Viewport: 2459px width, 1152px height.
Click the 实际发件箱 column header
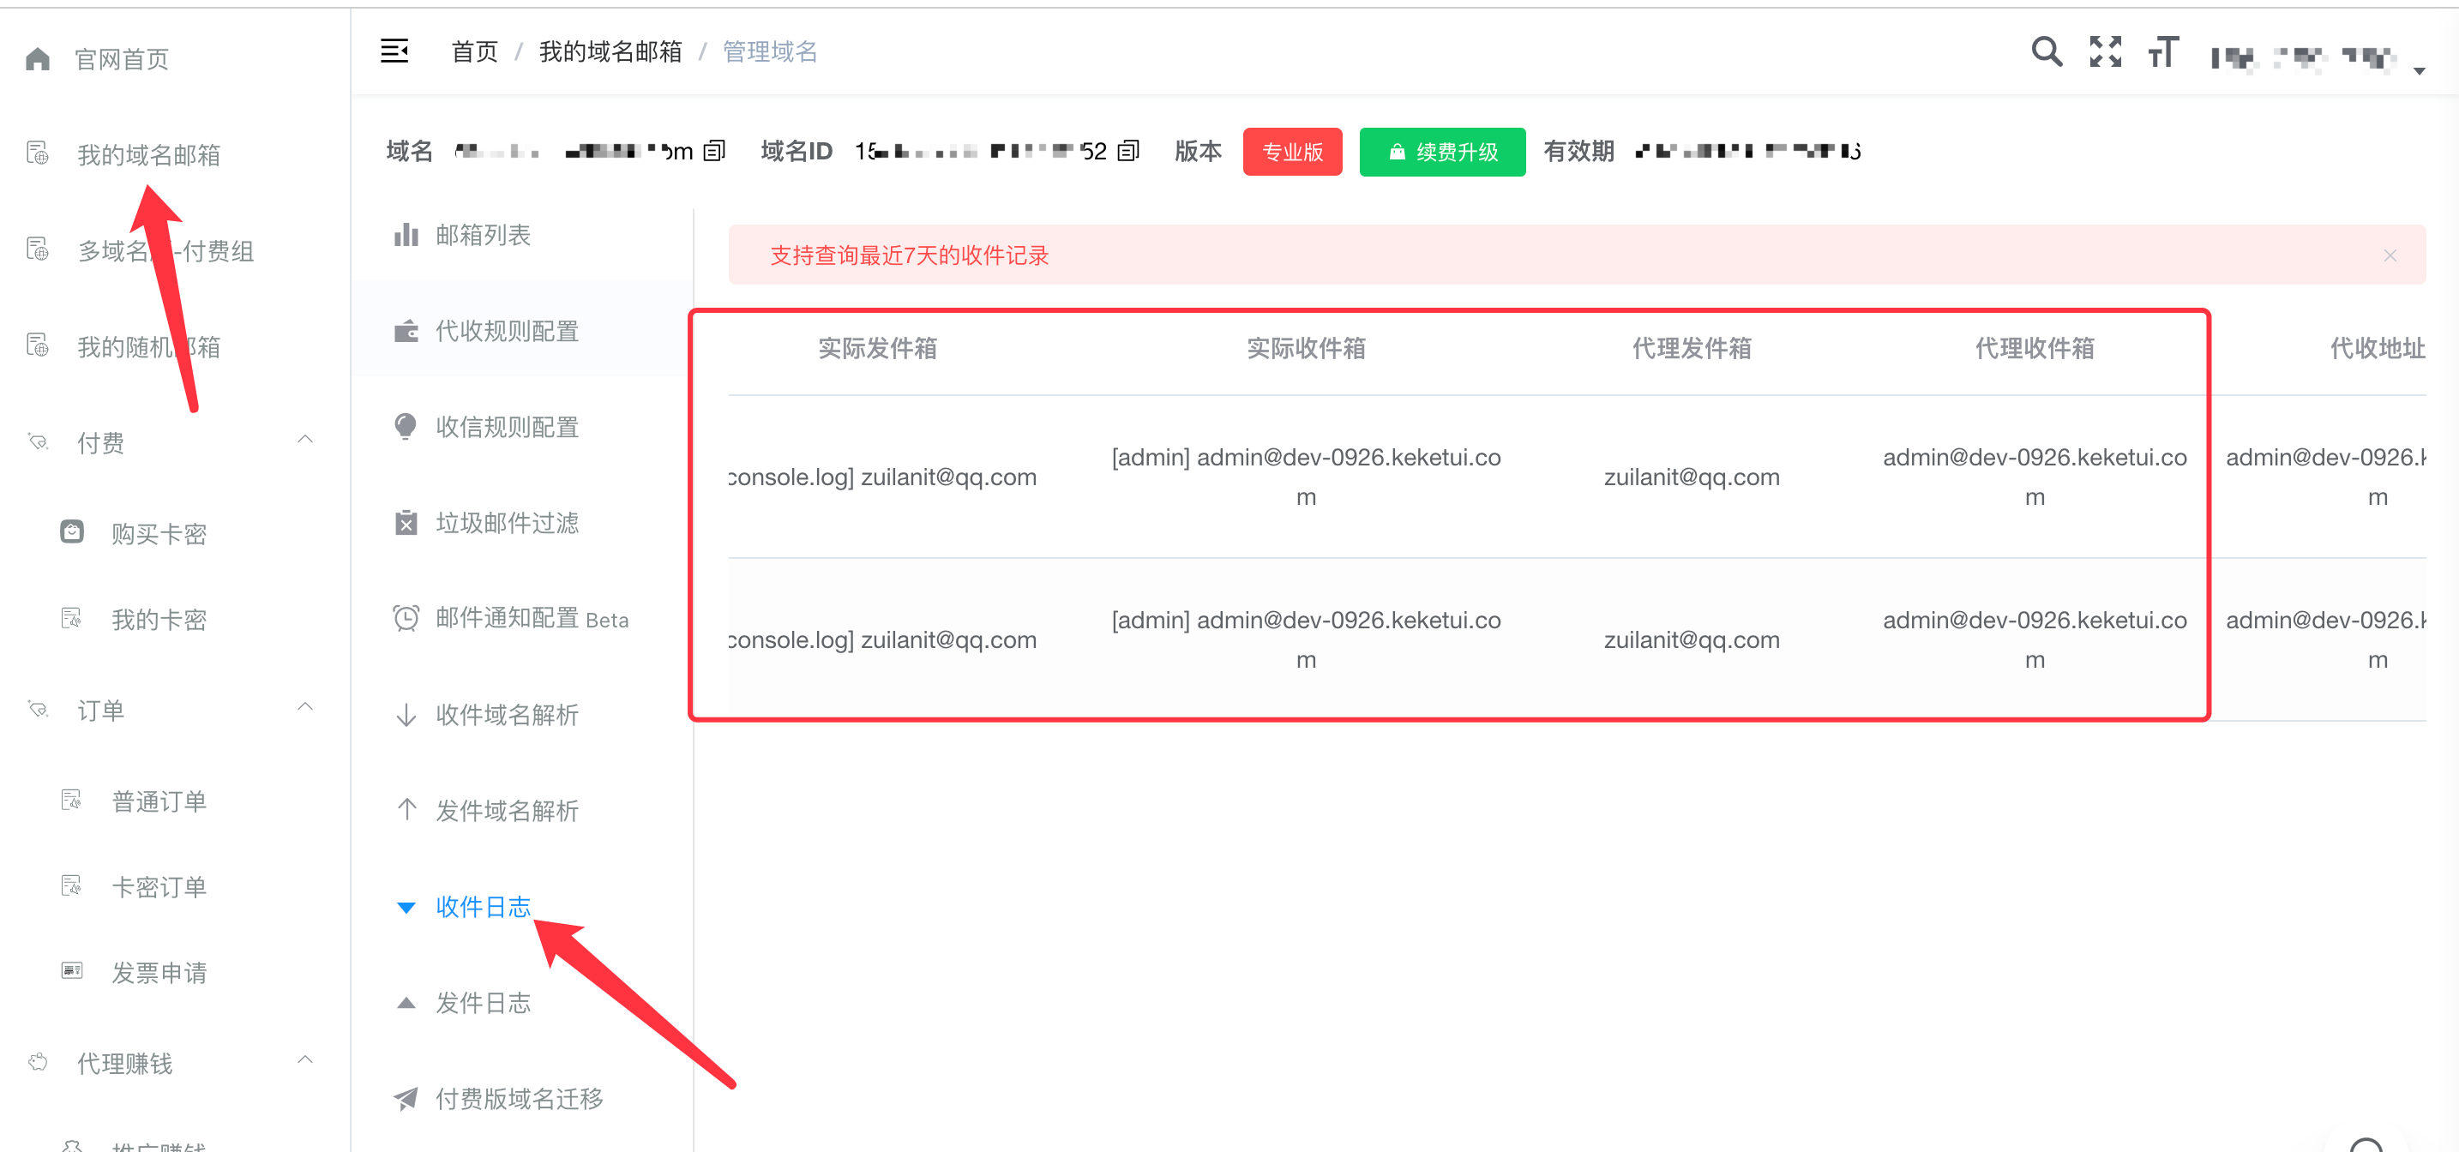[x=877, y=348]
